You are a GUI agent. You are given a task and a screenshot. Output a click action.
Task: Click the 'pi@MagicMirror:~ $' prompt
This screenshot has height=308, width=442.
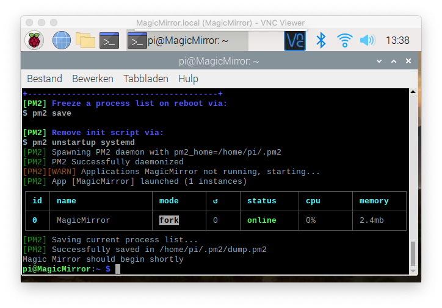click(x=67, y=269)
